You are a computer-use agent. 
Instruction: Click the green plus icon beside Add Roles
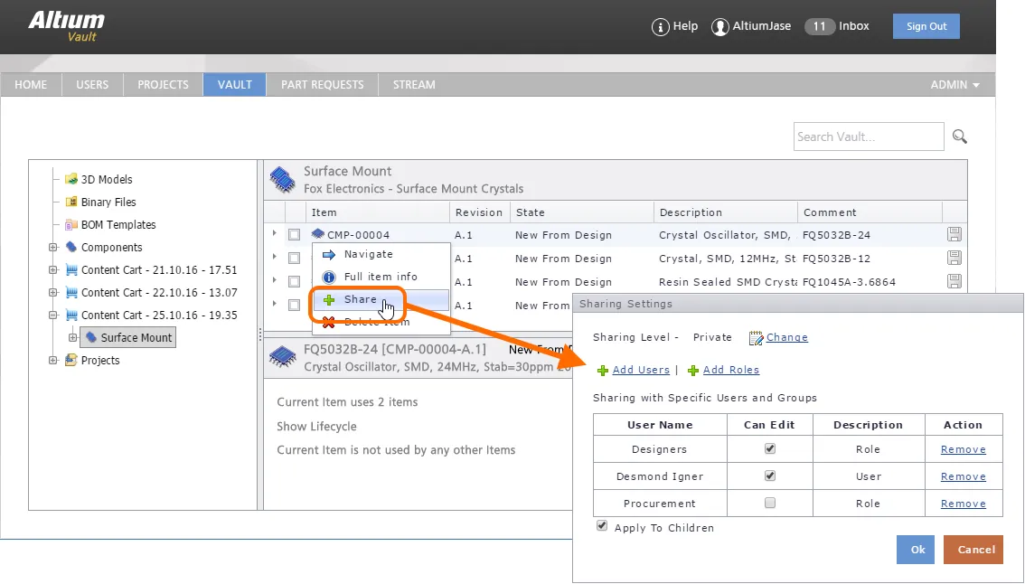pyautogui.click(x=693, y=371)
